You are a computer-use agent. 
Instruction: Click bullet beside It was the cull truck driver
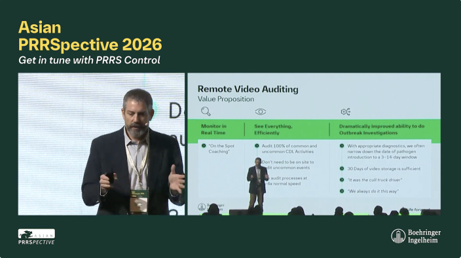[342, 179]
